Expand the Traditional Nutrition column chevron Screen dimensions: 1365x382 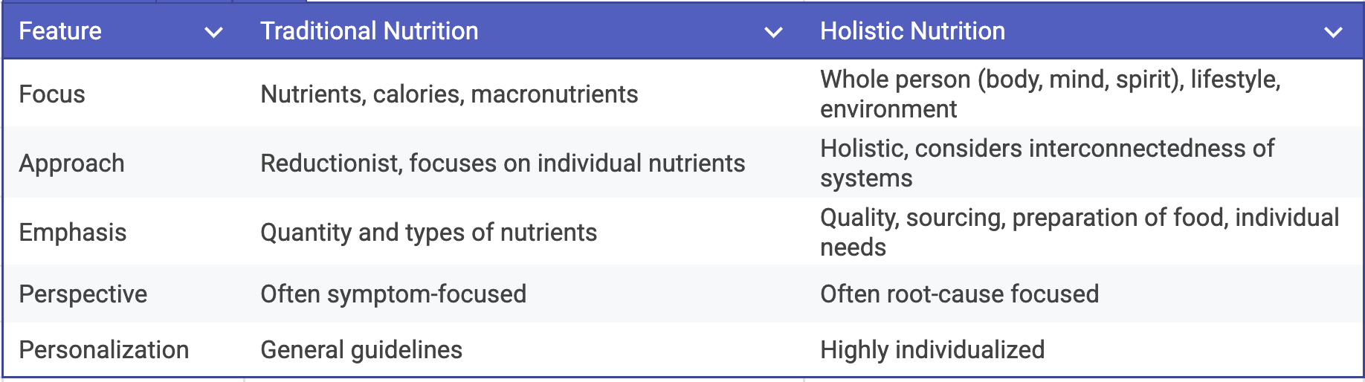773,32
